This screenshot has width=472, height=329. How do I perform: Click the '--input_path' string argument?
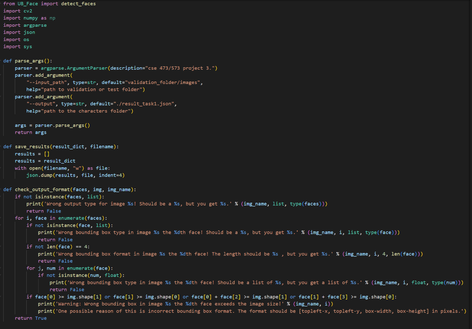pyautogui.click(x=47, y=82)
